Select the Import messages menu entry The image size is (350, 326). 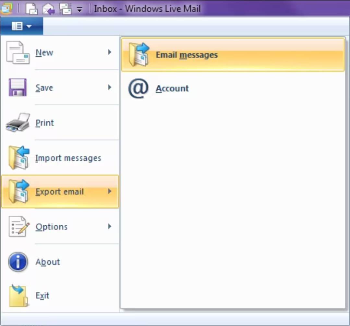coord(60,158)
